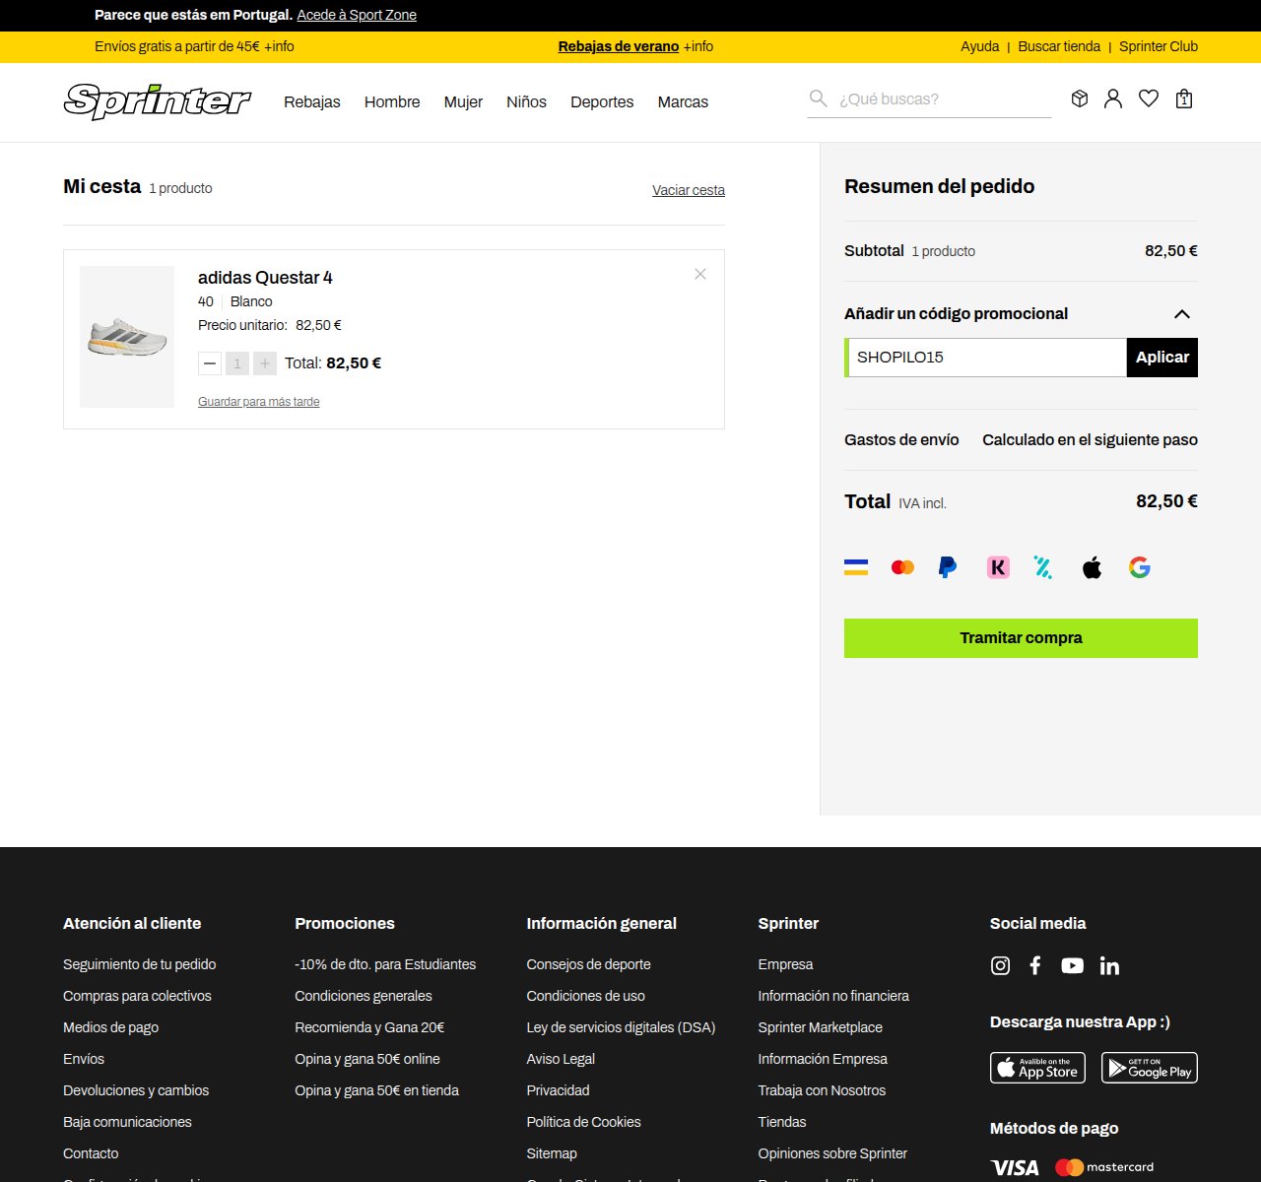
Task: Click the App Store download badge
Action: (1037, 1068)
